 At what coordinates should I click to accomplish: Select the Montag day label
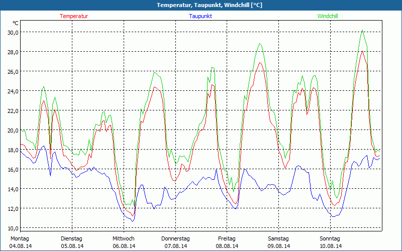point(20,238)
